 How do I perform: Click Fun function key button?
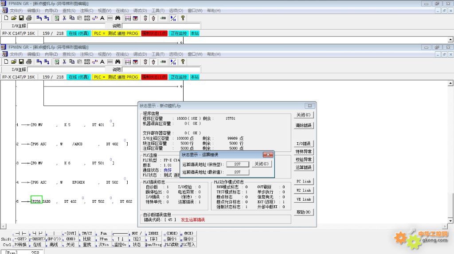(x=104, y=233)
